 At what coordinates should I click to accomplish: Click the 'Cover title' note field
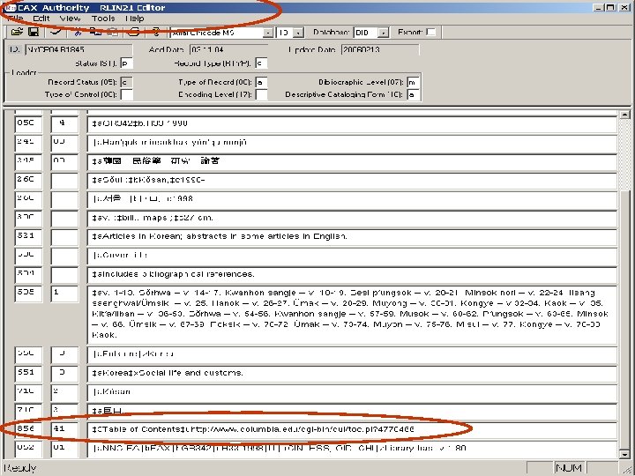[352, 257]
